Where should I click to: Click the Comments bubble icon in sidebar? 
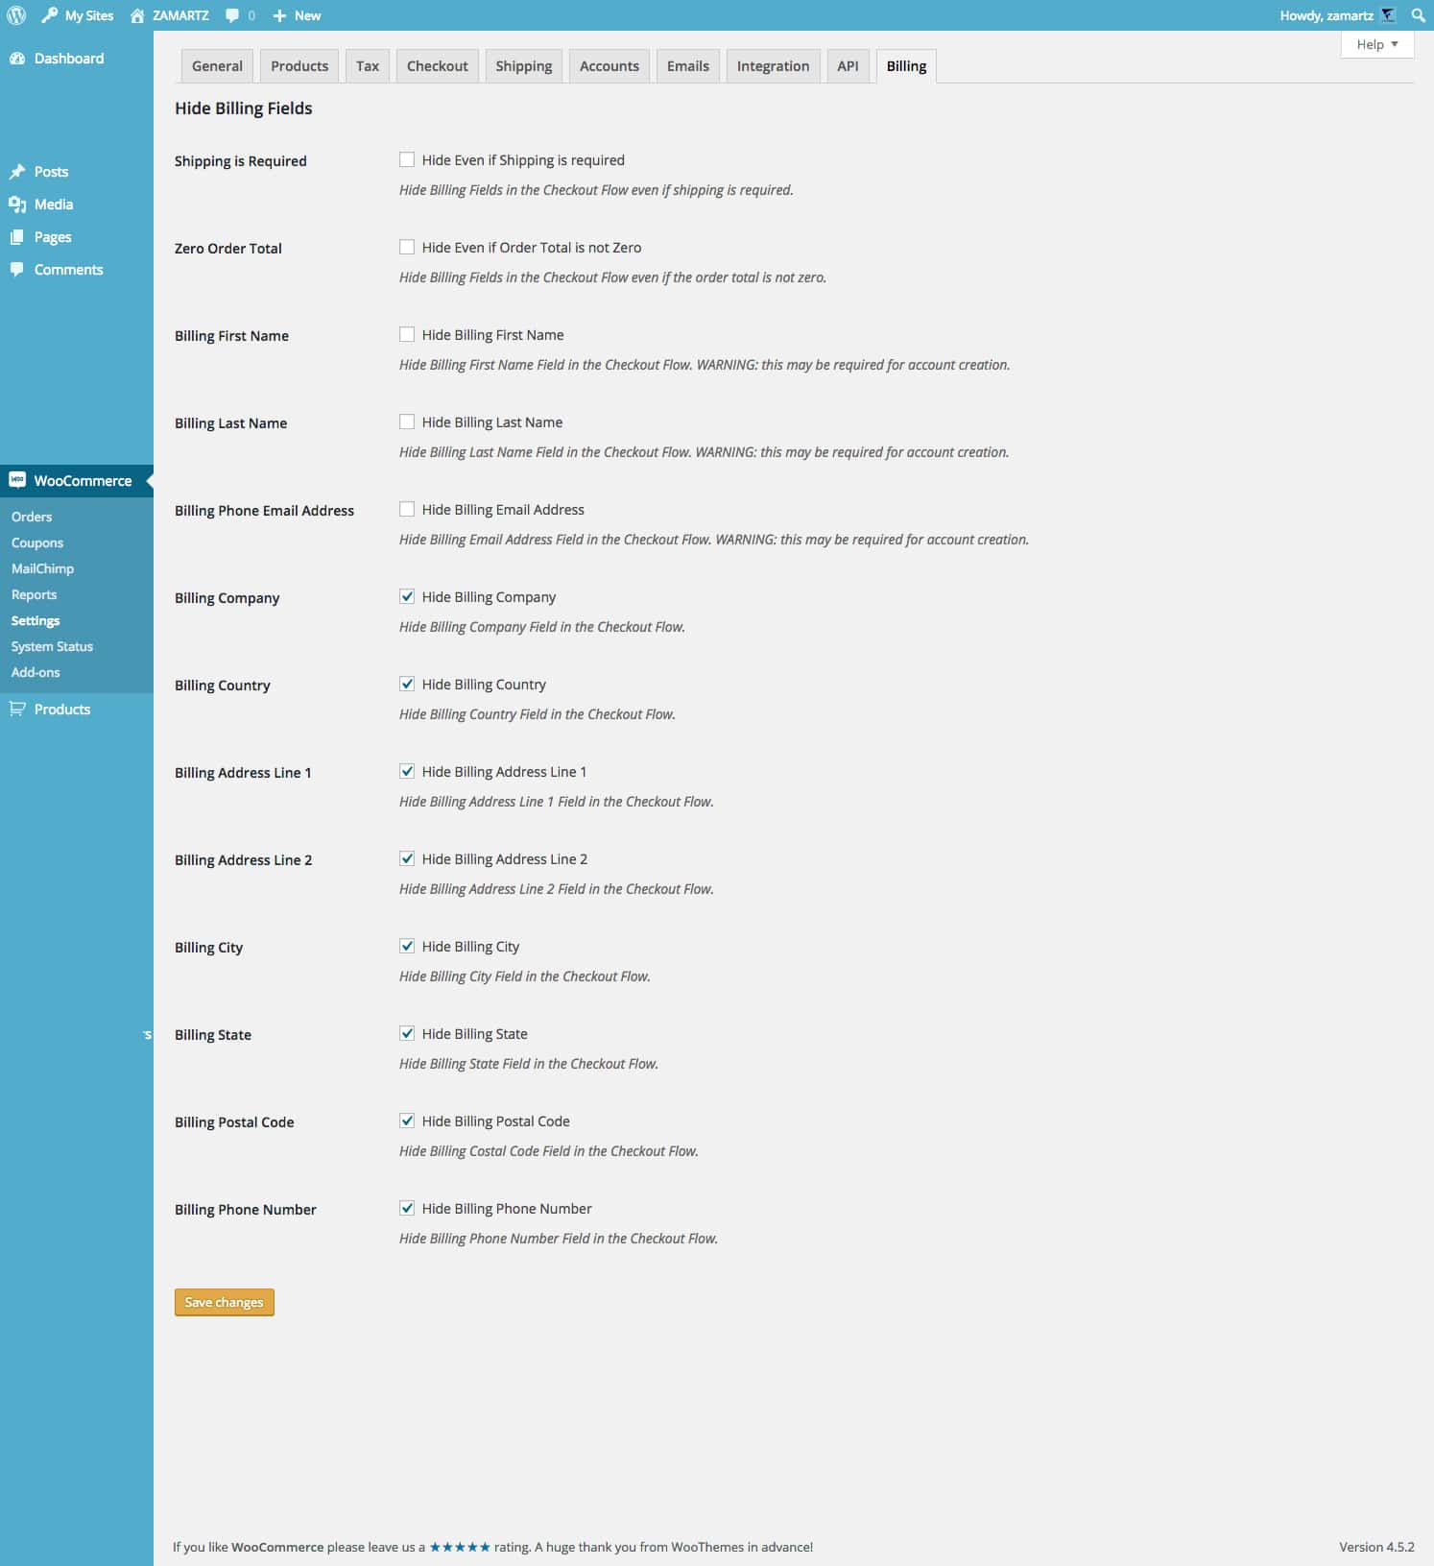(x=17, y=270)
